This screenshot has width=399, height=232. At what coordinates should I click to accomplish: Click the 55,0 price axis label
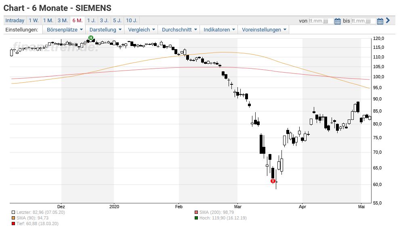pyautogui.click(x=377, y=203)
